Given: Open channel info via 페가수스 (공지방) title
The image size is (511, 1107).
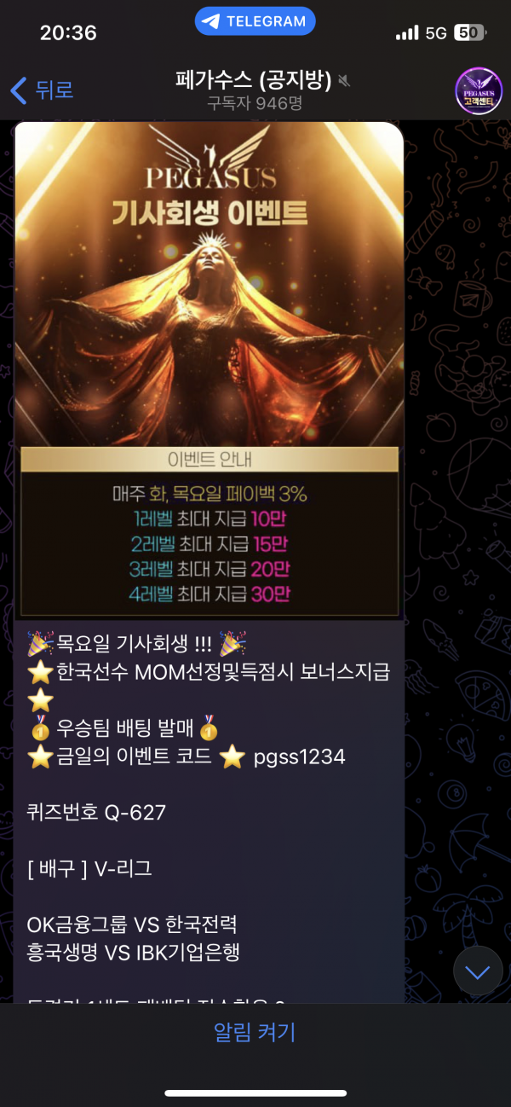Looking at the screenshot, I should point(252,81).
